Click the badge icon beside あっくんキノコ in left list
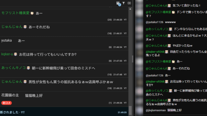 click(x=28, y=68)
